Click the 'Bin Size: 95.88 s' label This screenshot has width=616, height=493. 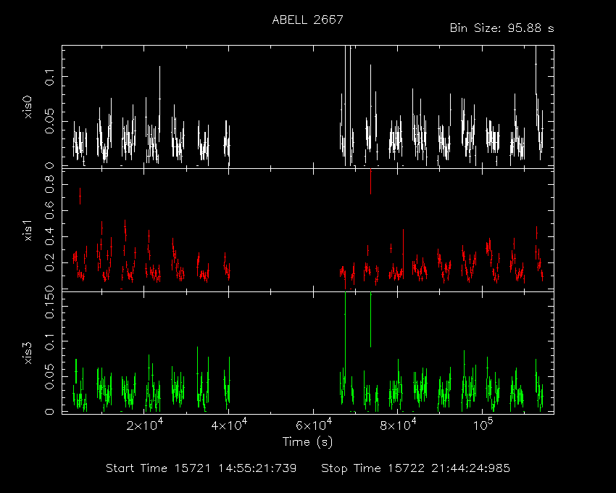501,28
